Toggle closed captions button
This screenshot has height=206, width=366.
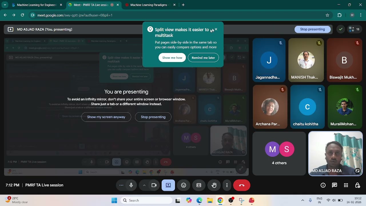(x=199, y=185)
